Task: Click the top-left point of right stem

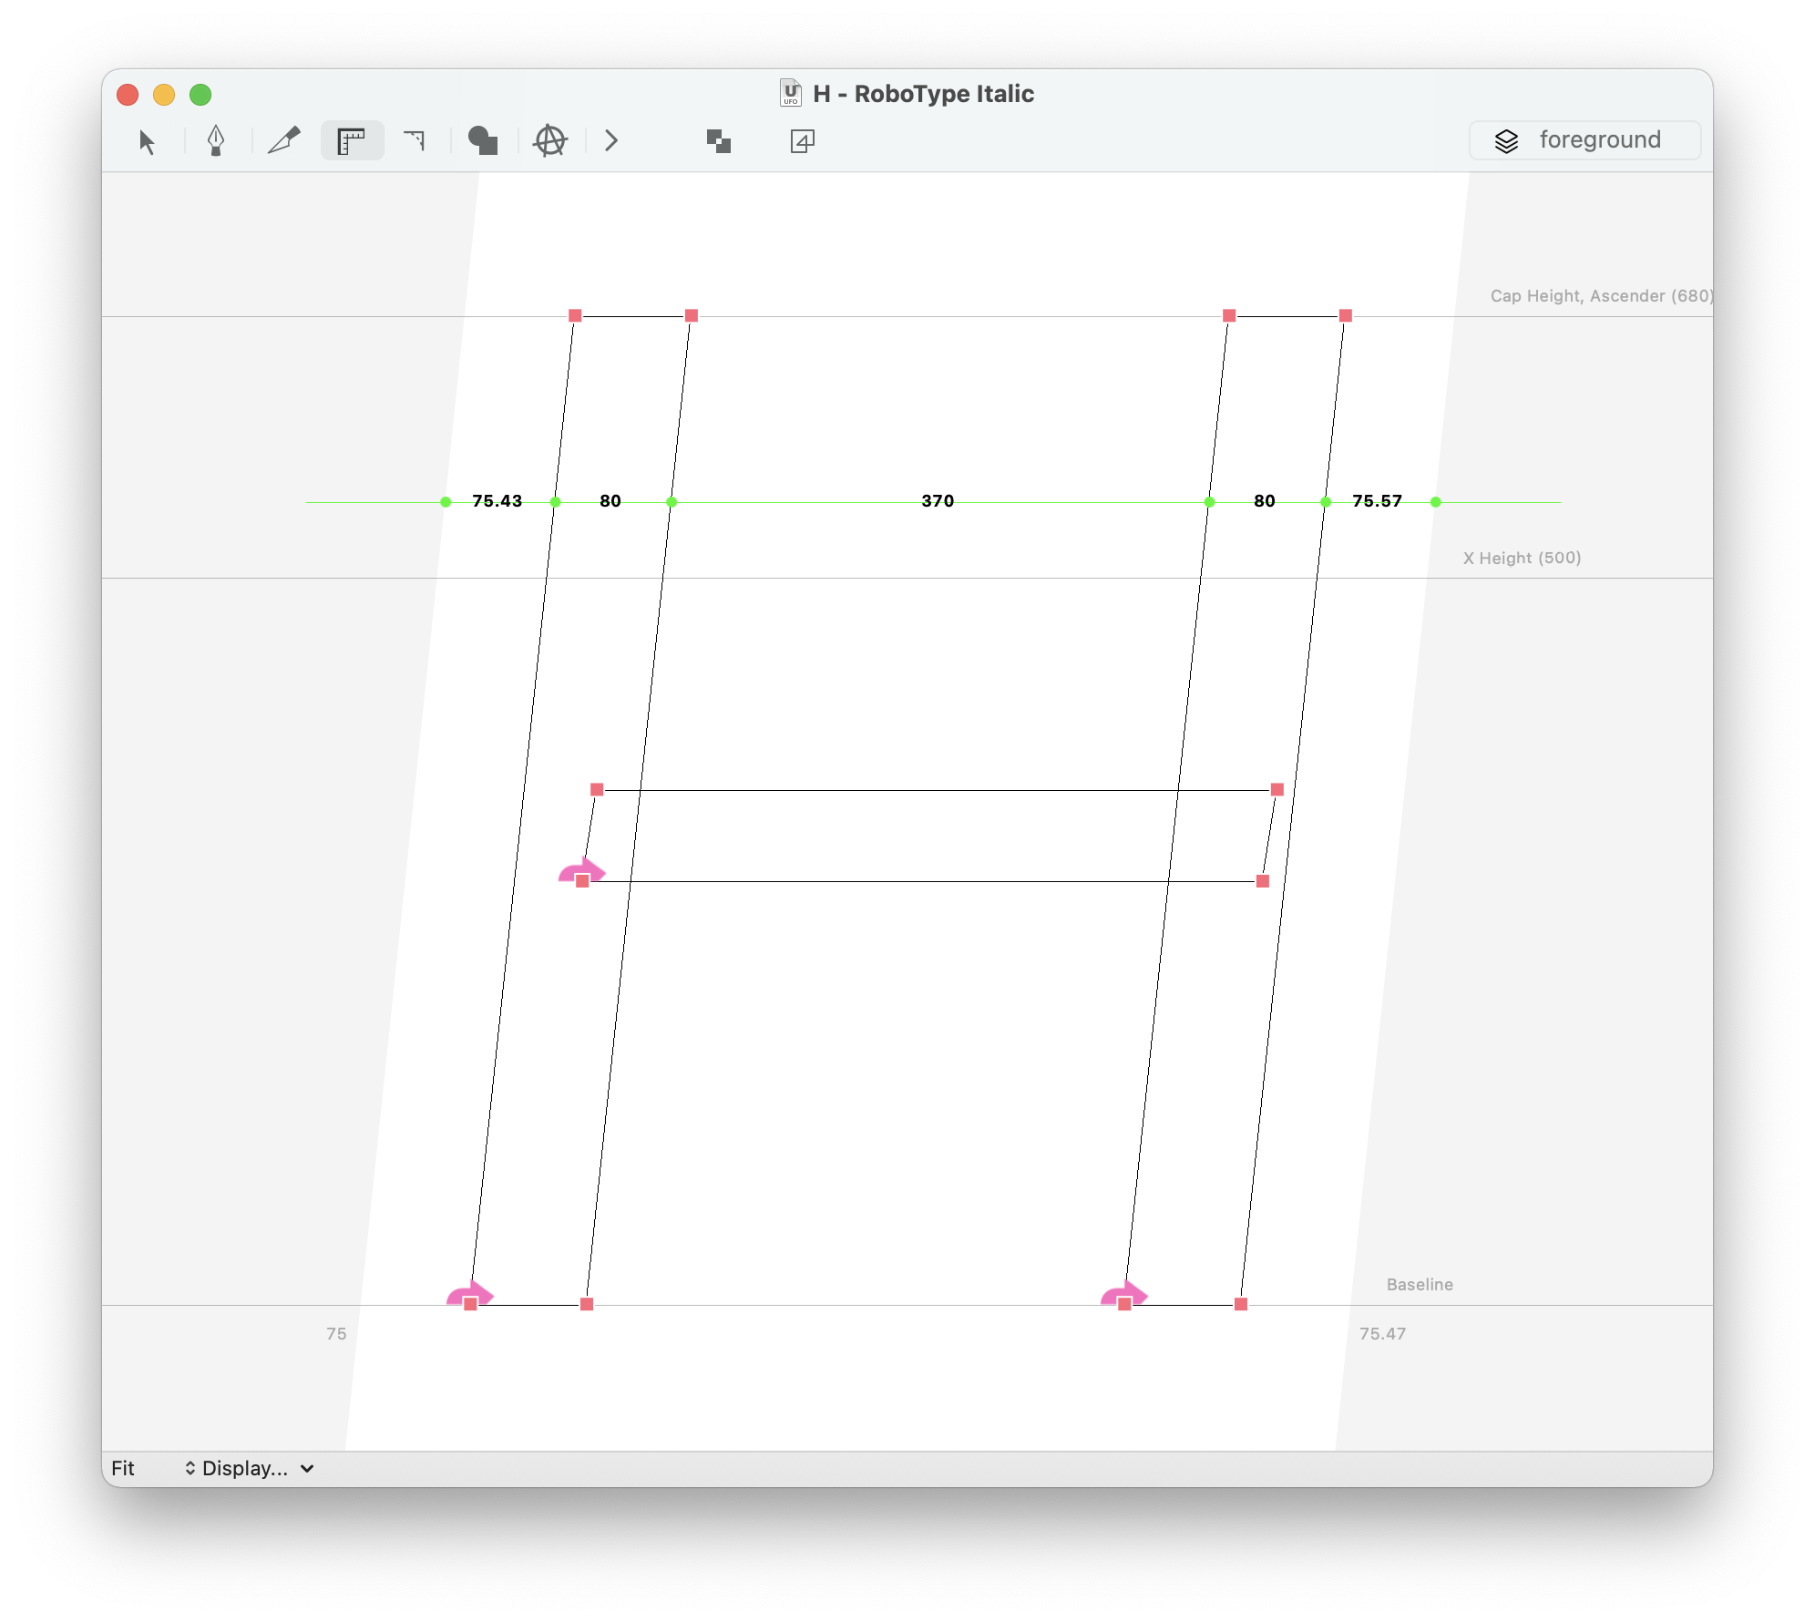Action: (1229, 315)
